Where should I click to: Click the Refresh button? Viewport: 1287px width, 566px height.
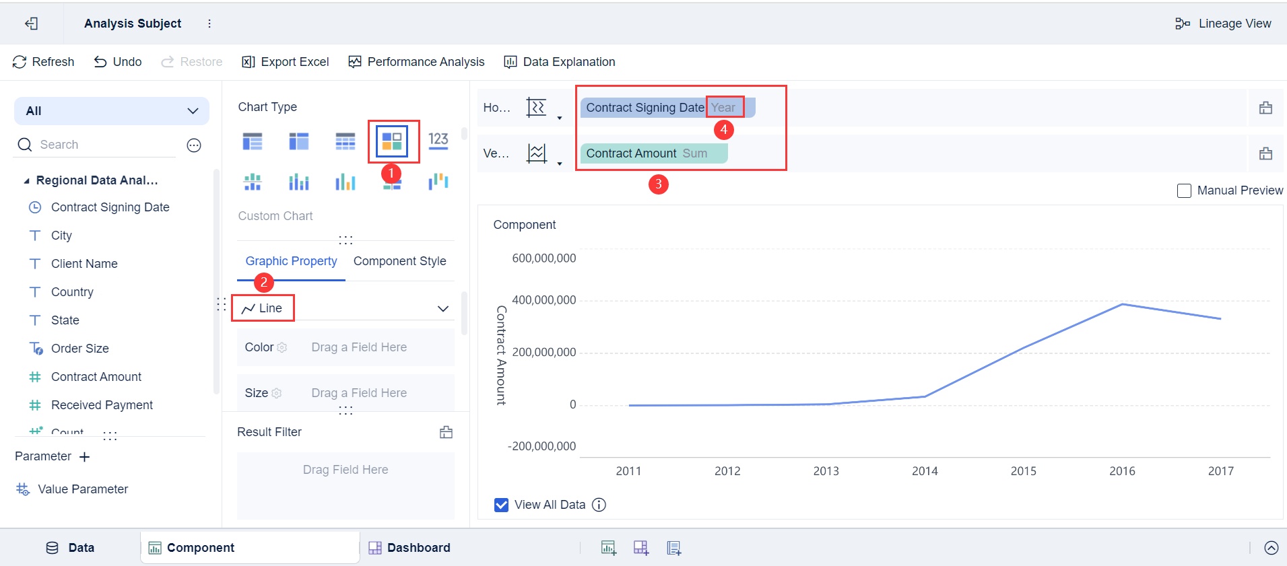44,62
